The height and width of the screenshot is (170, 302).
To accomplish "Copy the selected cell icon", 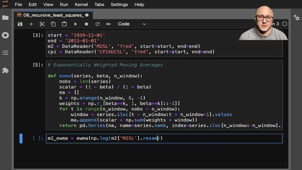I will tap(53, 24).
